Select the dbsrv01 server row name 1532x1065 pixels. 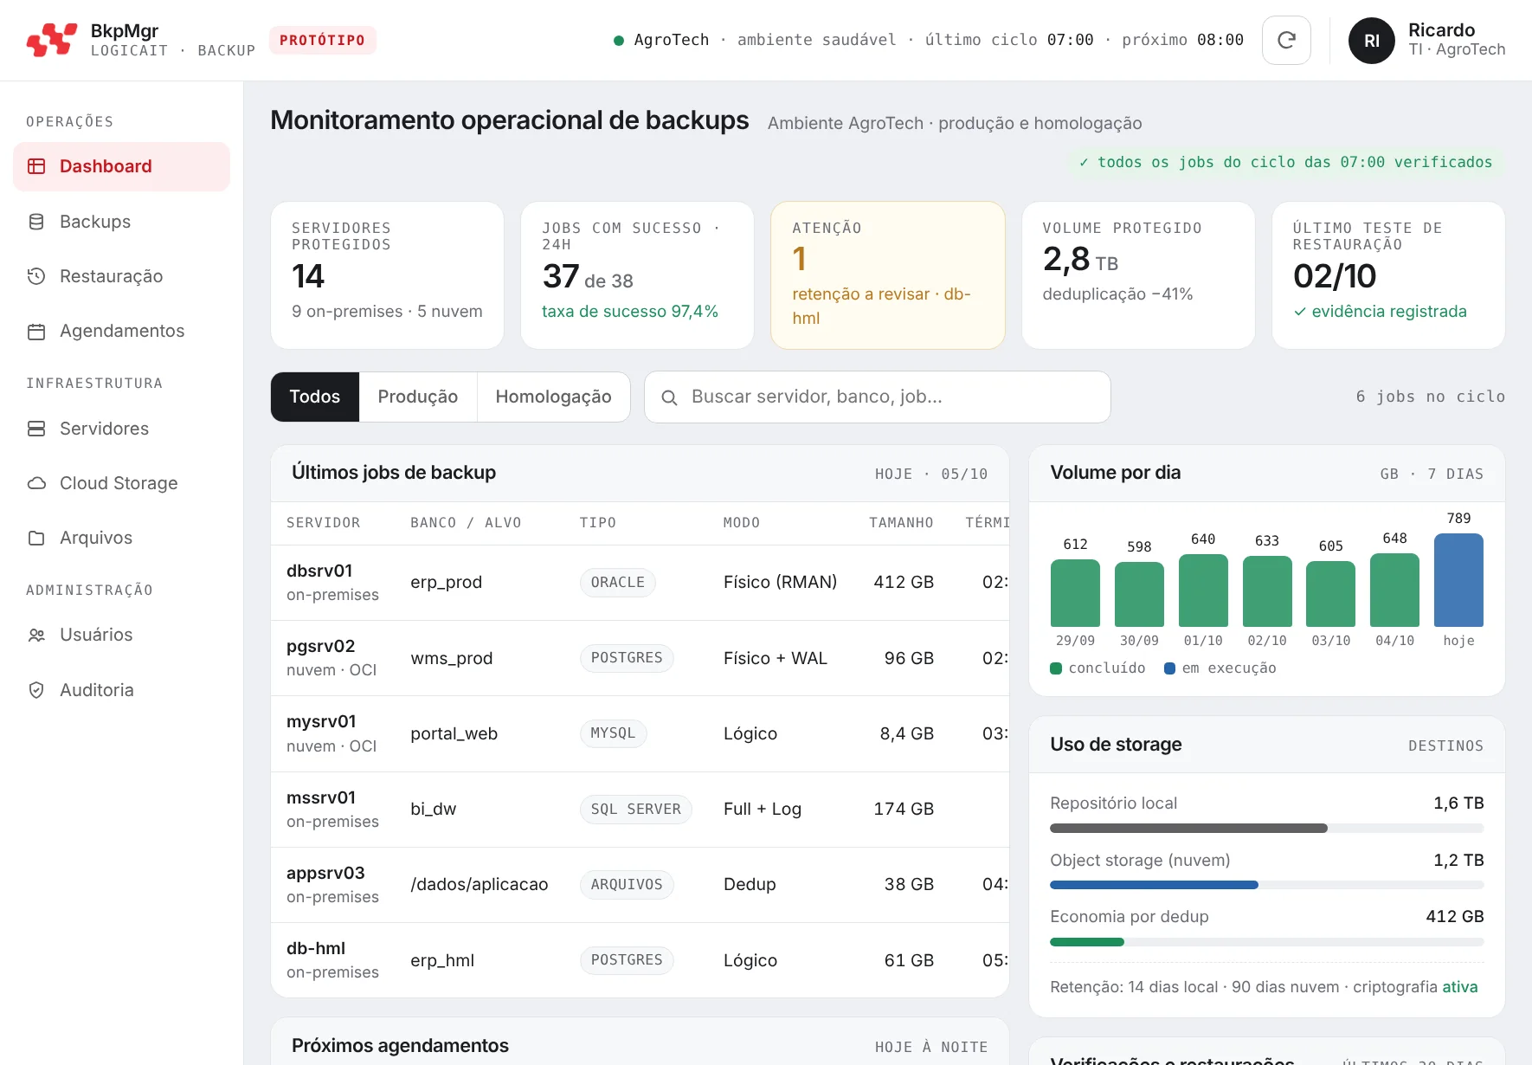319,571
